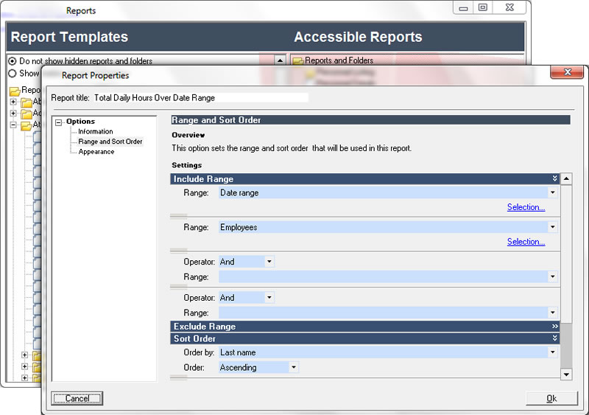Close the Report Properties dialog
Image resolution: width=589 pixels, height=415 pixels.
click(568, 72)
